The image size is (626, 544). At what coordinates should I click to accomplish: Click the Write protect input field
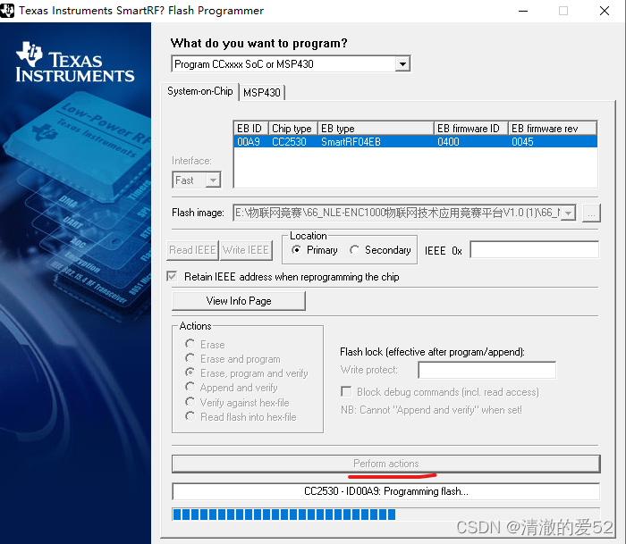(487, 370)
